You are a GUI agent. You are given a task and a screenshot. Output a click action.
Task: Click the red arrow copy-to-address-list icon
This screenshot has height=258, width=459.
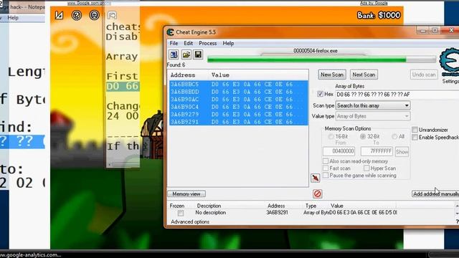(316, 178)
